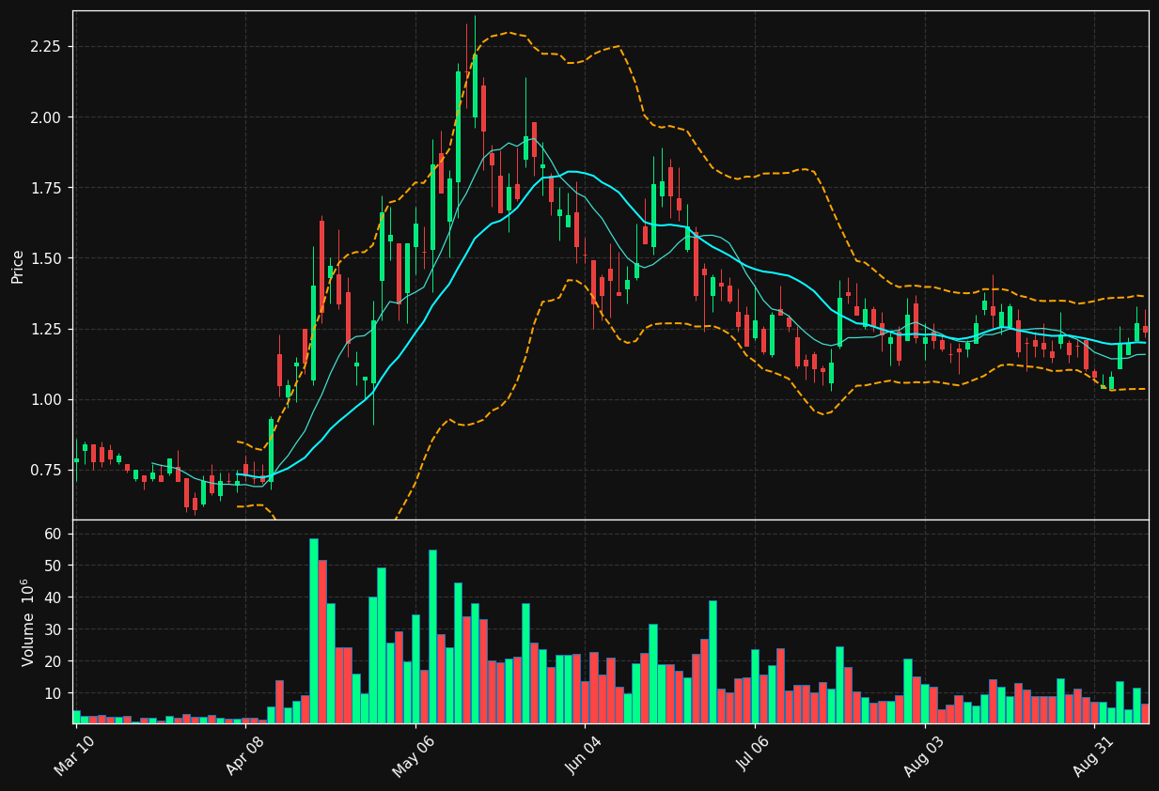Click the 0.75 price axis tick label
The height and width of the screenshot is (791, 1159).
pyautogui.click(x=45, y=470)
